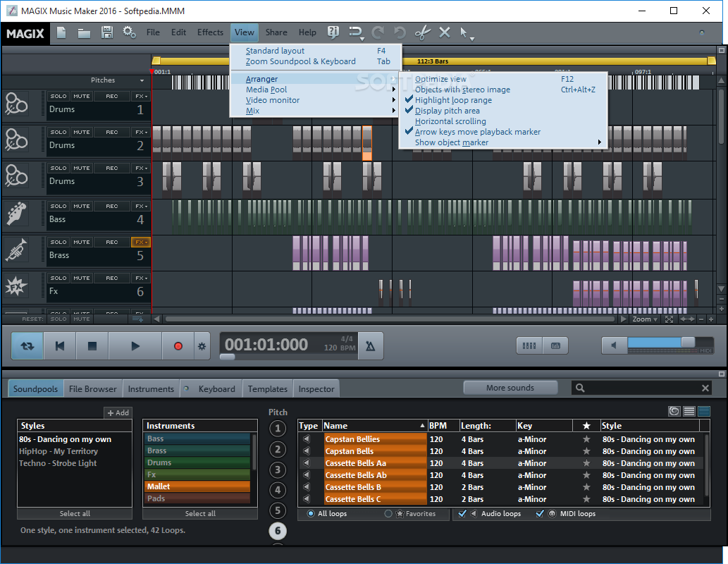Uncheck the MIDI loops checkbox

(540, 514)
